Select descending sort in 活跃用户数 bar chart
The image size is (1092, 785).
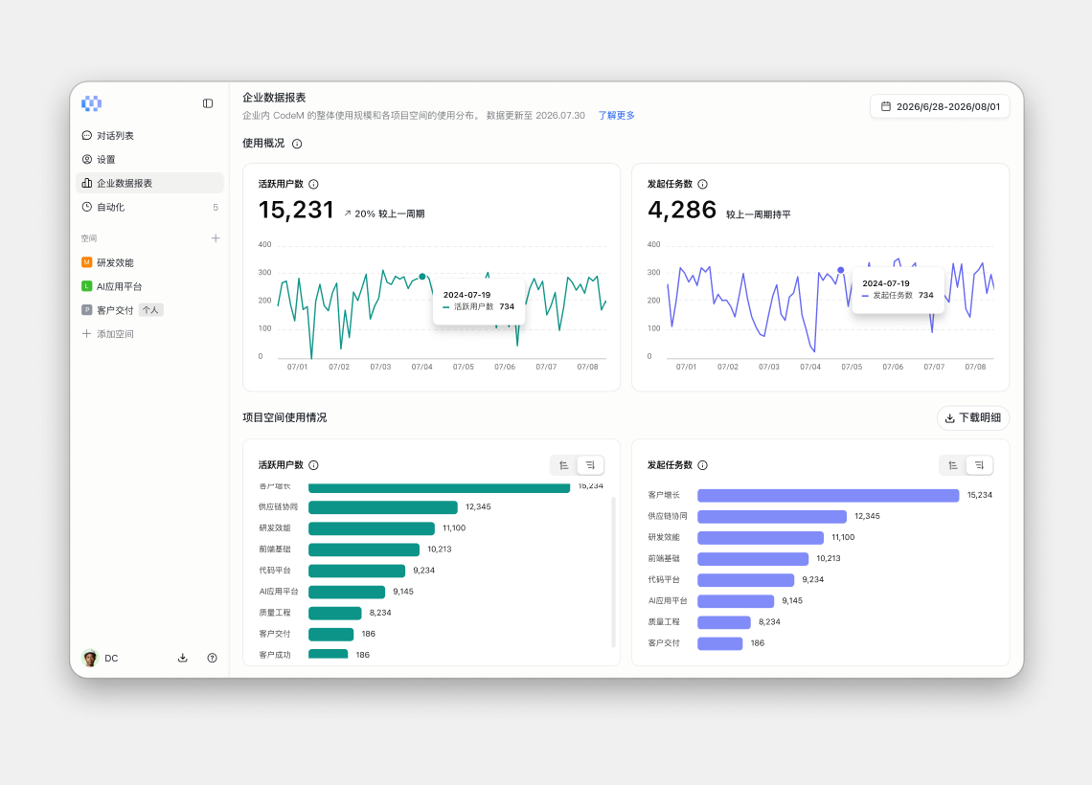point(591,465)
